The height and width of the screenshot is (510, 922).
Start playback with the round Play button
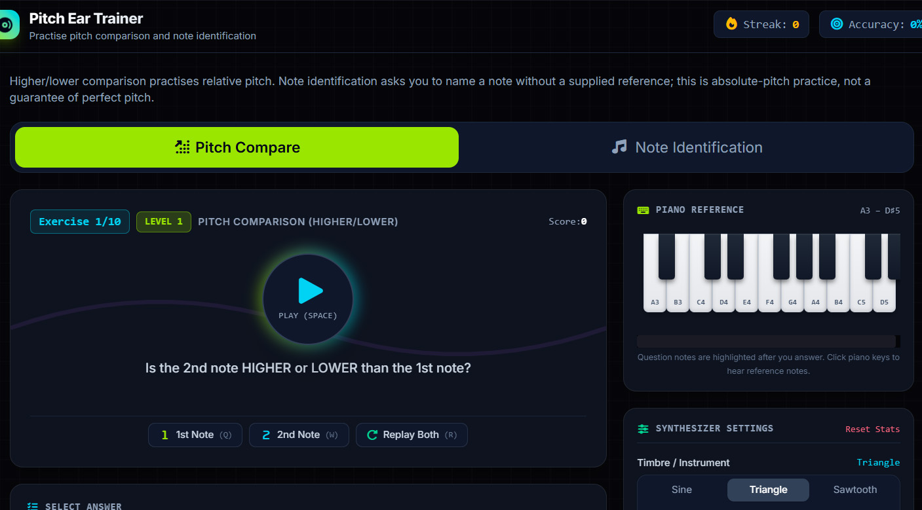pyautogui.click(x=308, y=299)
